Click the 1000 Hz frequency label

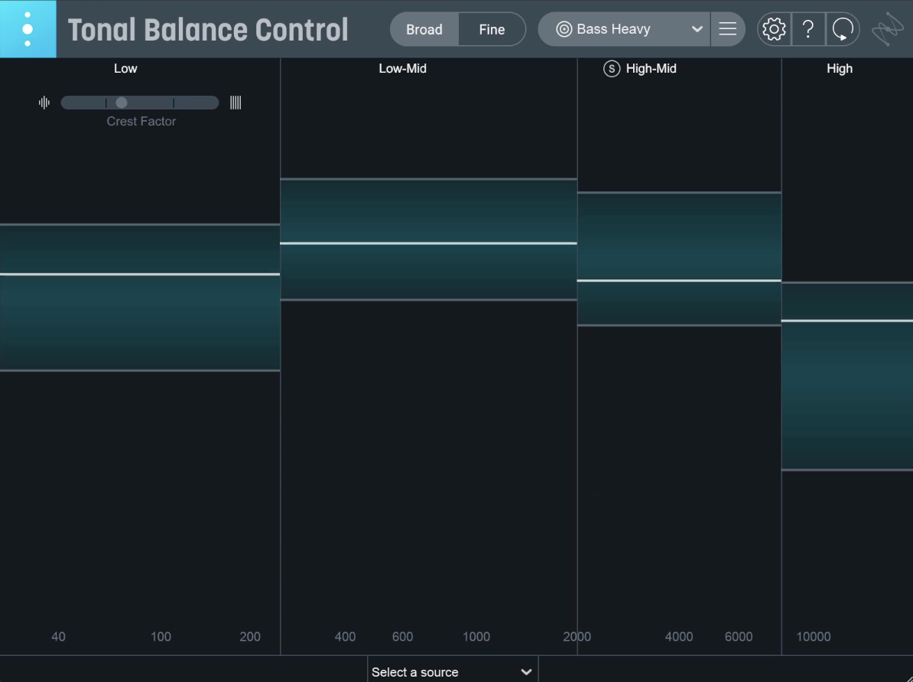476,637
